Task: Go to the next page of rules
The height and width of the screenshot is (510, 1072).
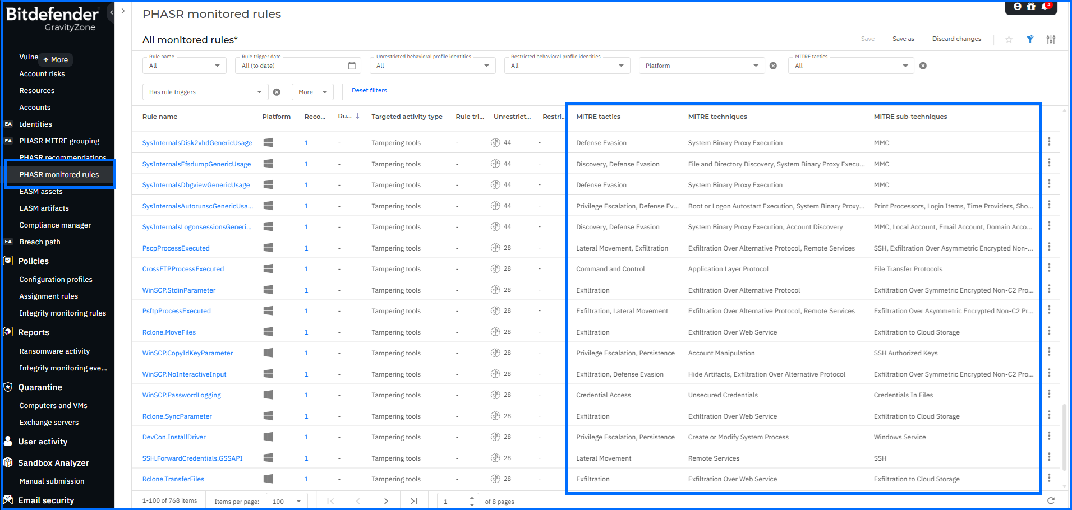Action: pos(386,501)
